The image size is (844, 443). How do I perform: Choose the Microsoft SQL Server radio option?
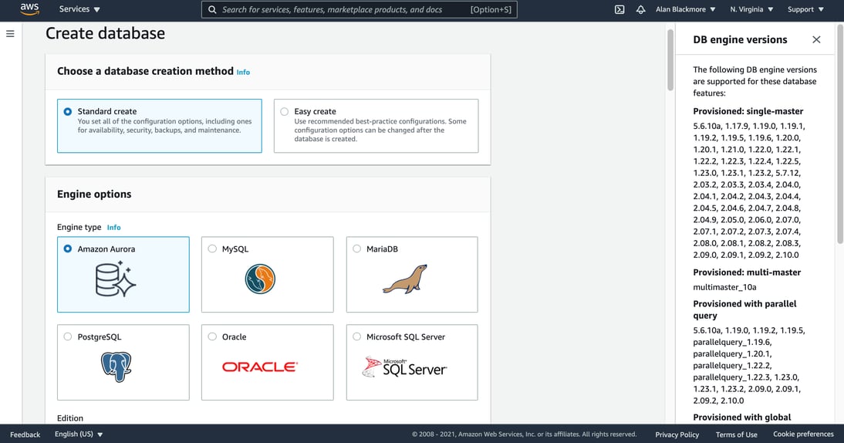point(356,336)
